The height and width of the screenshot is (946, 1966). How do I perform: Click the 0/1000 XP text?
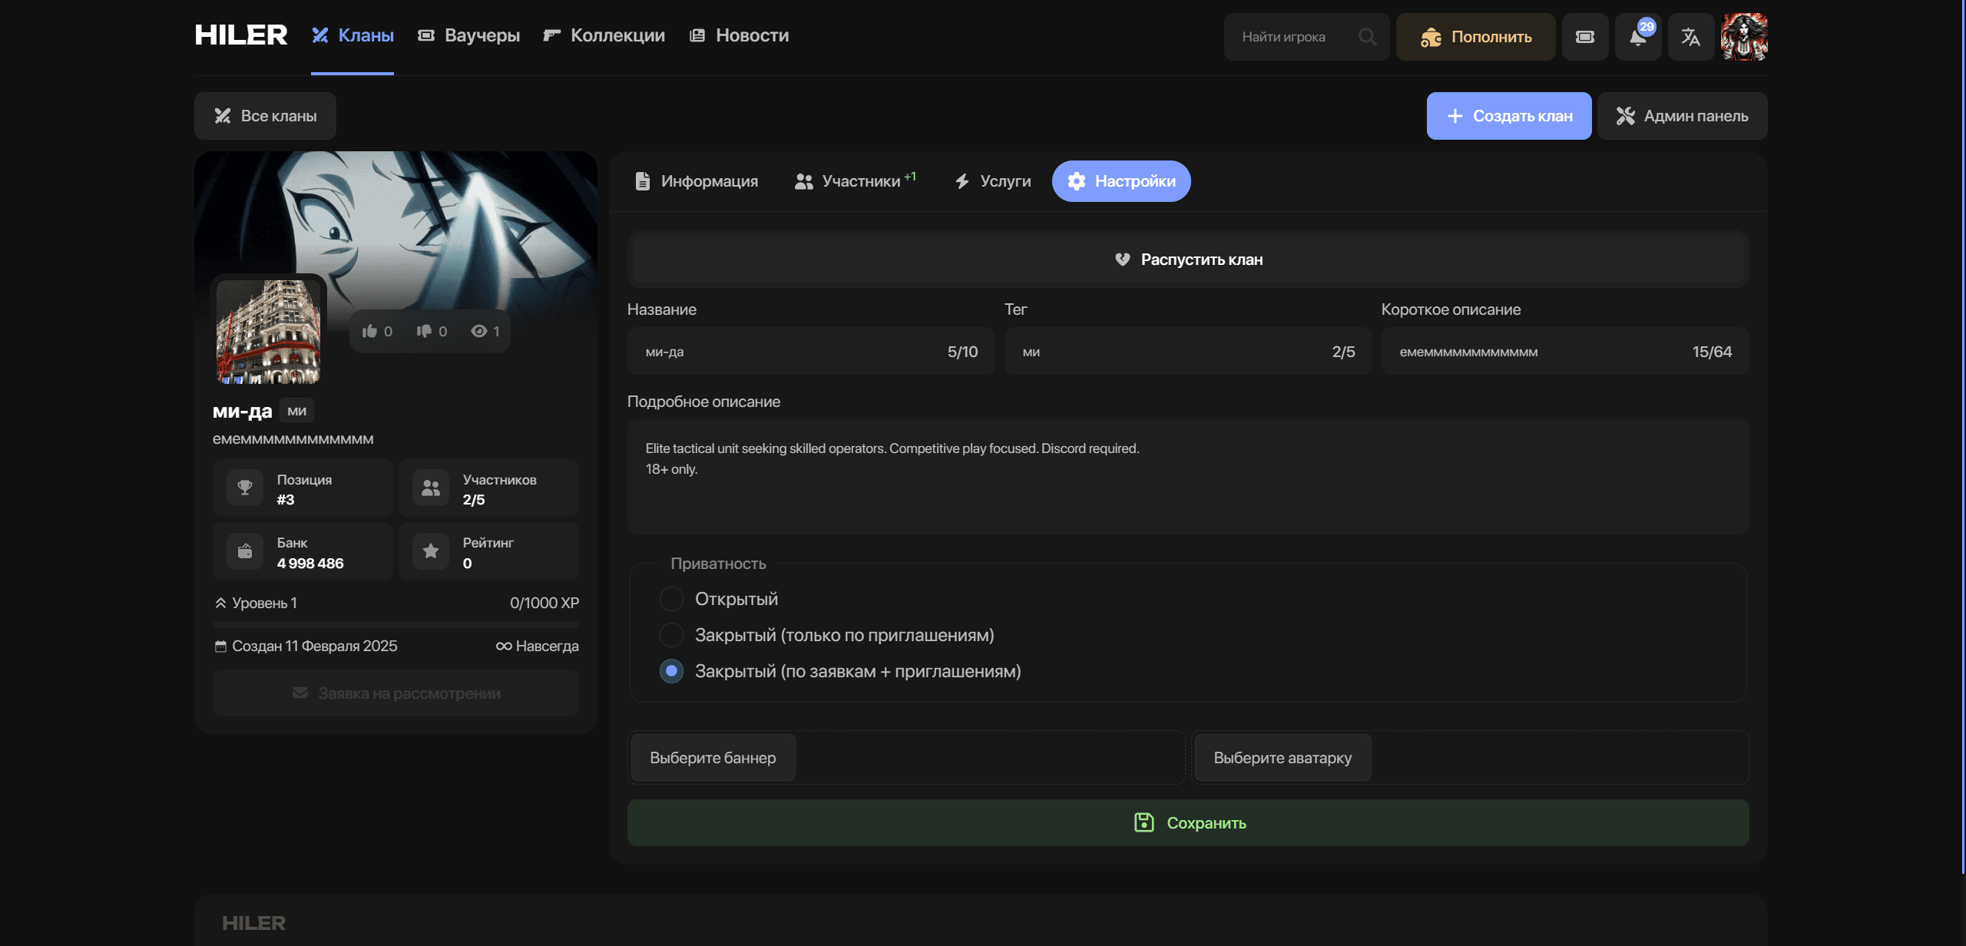coord(544,603)
